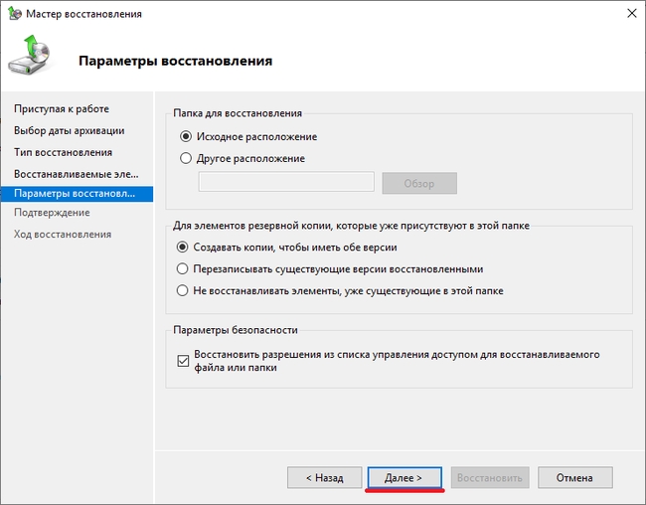Viewport: 646px width, 505px height.
Task: Click the restore path input field
Action: [286, 182]
